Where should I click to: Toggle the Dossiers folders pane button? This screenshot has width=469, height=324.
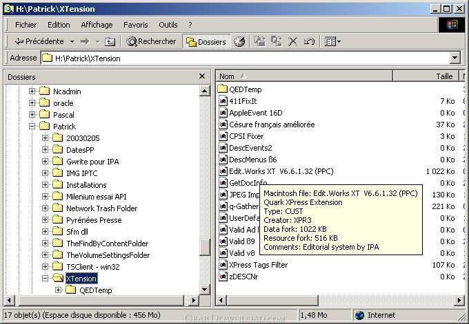pyautogui.click(x=206, y=41)
